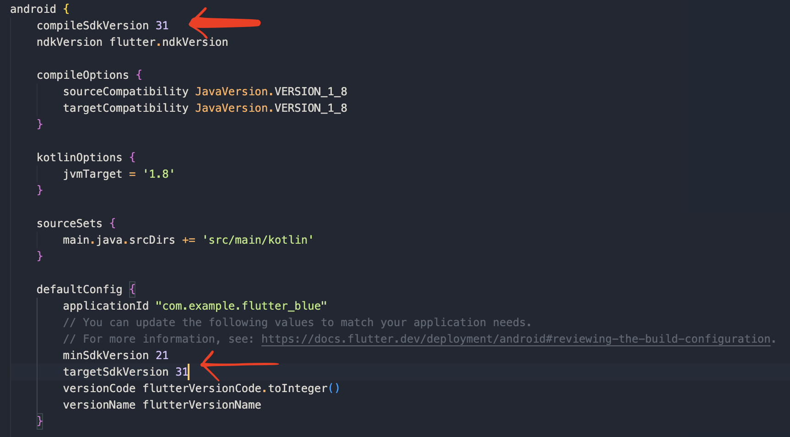
Task: Click the jvmTarget '1.8' string
Action: click(159, 174)
